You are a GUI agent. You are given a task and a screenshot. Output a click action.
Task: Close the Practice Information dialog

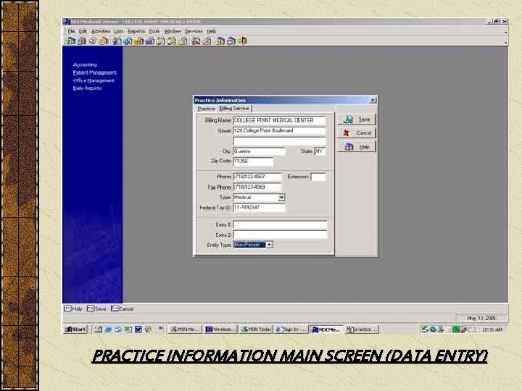coord(373,100)
